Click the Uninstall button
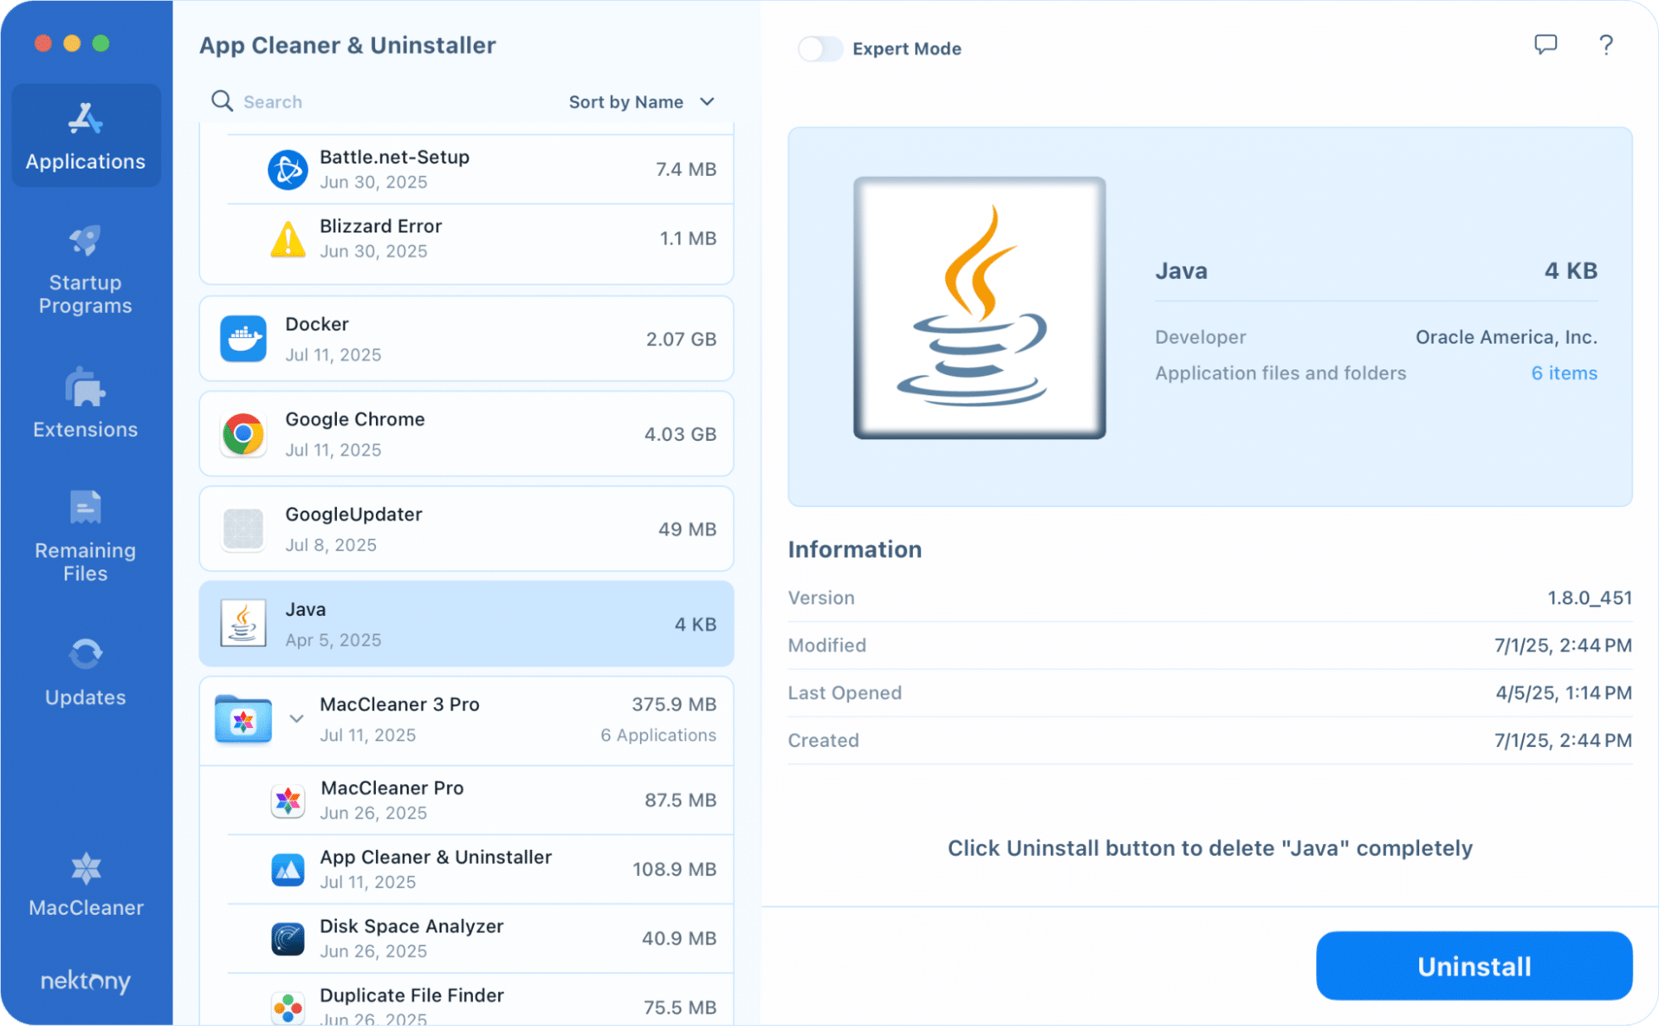This screenshot has height=1026, width=1659. pos(1474,966)
